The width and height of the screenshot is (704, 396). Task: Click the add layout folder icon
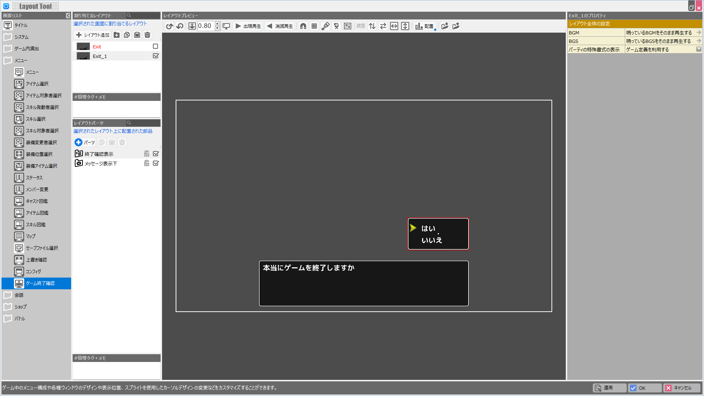(117, 35)
